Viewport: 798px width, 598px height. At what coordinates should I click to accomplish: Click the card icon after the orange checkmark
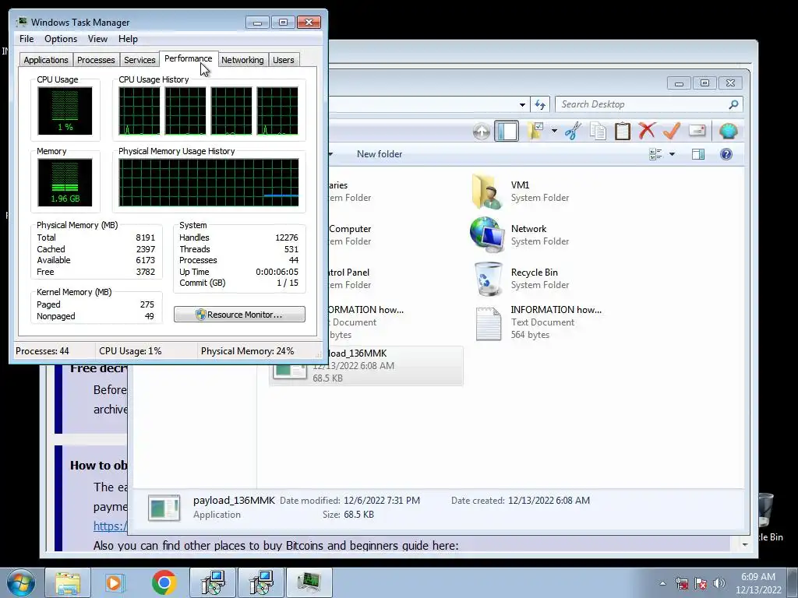click(697, 131)
